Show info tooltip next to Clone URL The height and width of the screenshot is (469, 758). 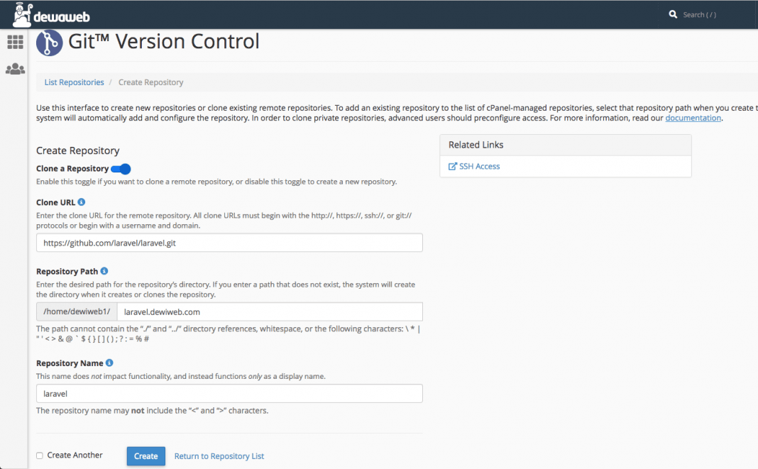82,202
